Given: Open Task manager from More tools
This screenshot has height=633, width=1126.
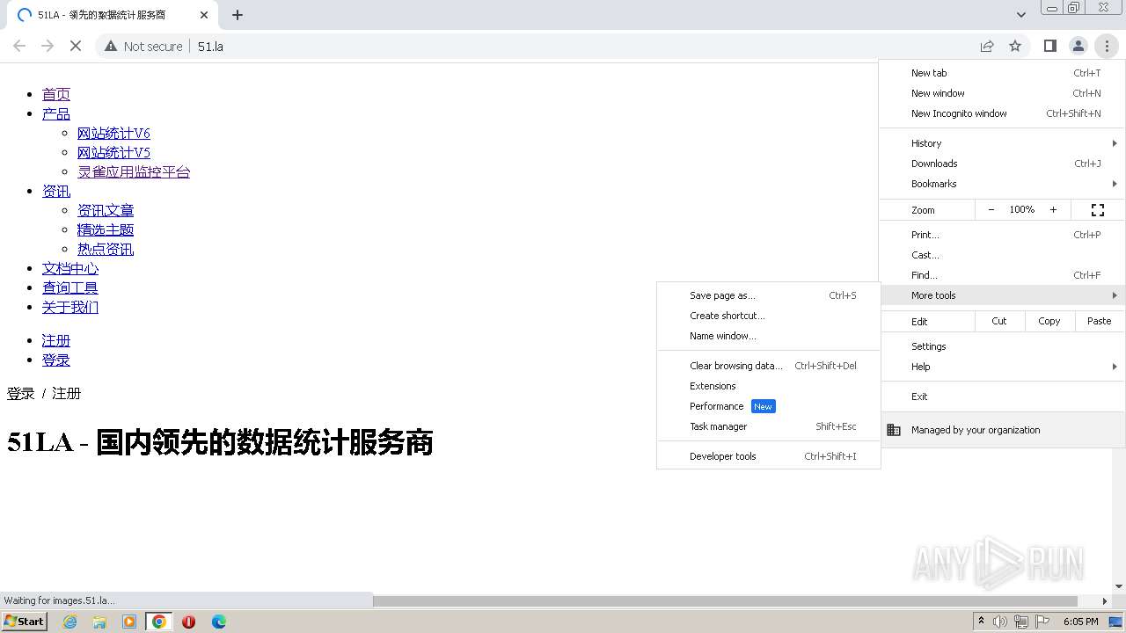Looking at the screenshot, I should [x=768, y=426].
